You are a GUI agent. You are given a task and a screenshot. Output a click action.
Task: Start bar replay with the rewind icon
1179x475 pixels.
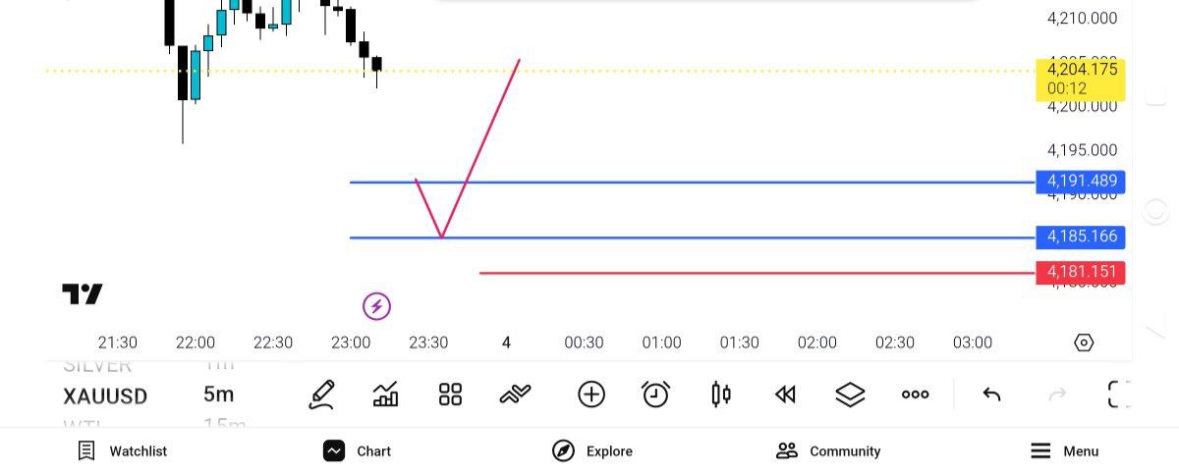pos(784,395)
